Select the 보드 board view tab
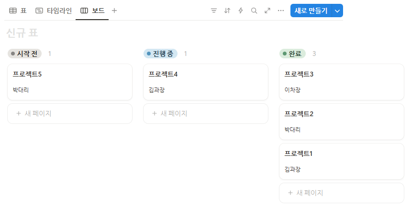The width and height of the screenshot is (411, 208). coord(92,11)
